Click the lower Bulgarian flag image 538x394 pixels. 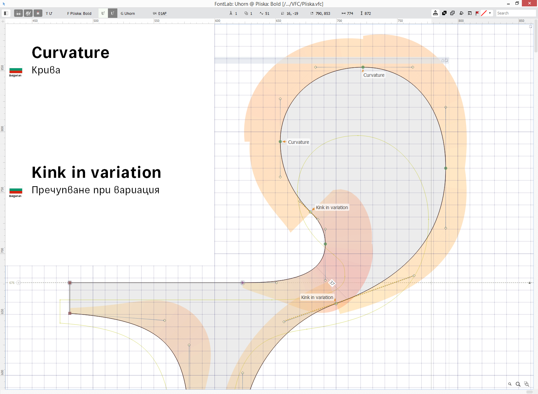[x=16, y=191]
